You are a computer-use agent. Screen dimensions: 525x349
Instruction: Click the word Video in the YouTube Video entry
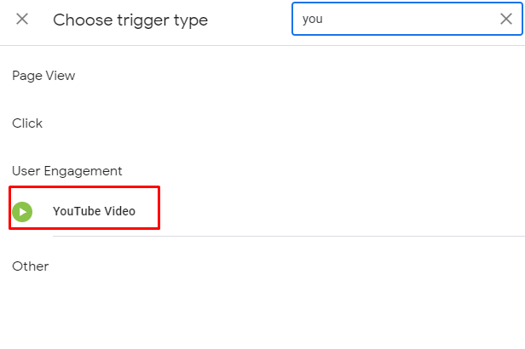tap(119, 211)
